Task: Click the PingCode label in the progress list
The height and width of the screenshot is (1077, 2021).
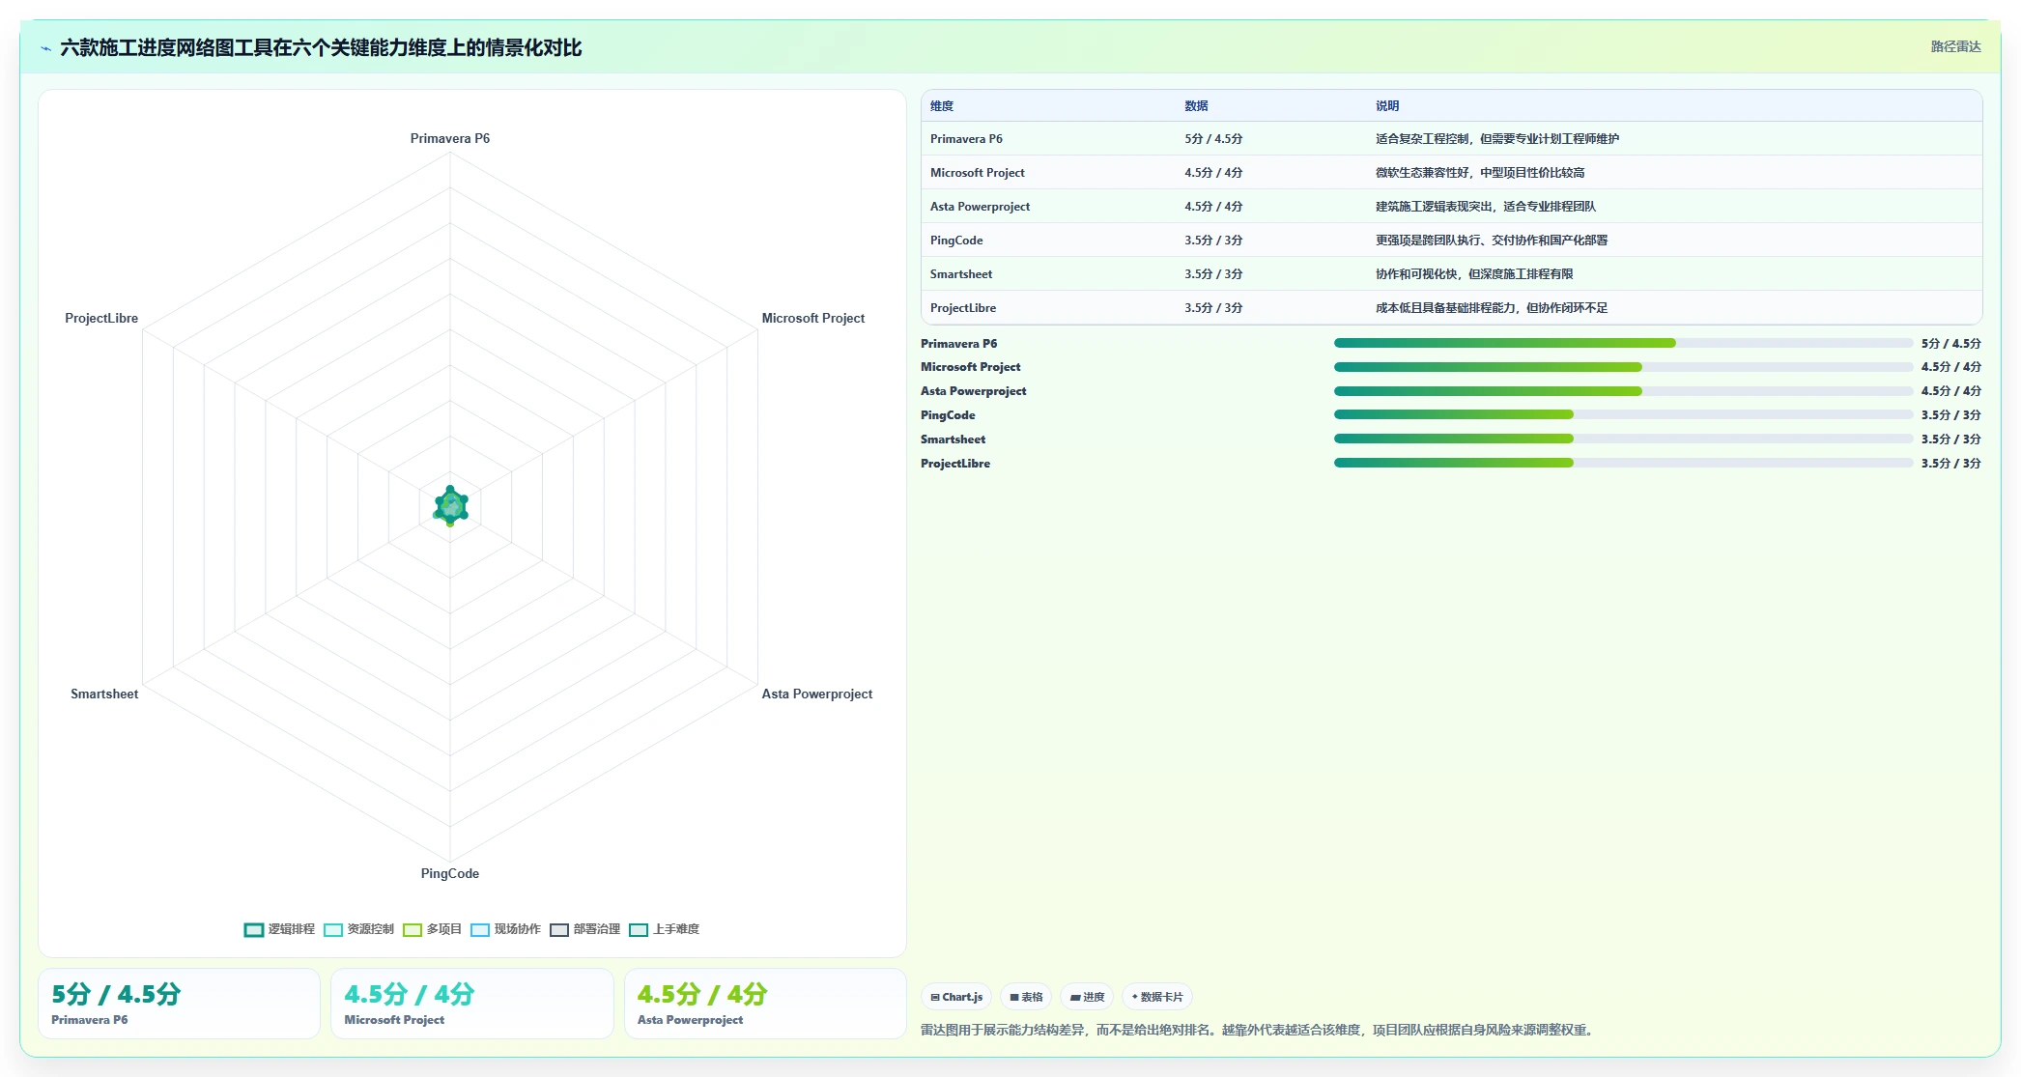Action: pos(948,415)
